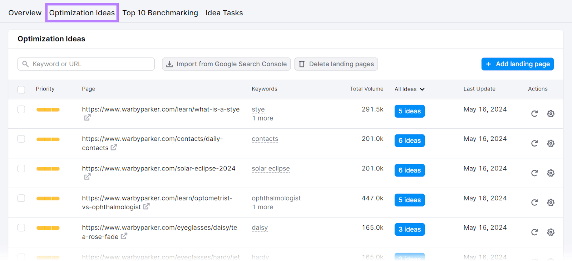Click the 'contacts' keyword link
Screen dimensions: 572x261
point(265,139)
